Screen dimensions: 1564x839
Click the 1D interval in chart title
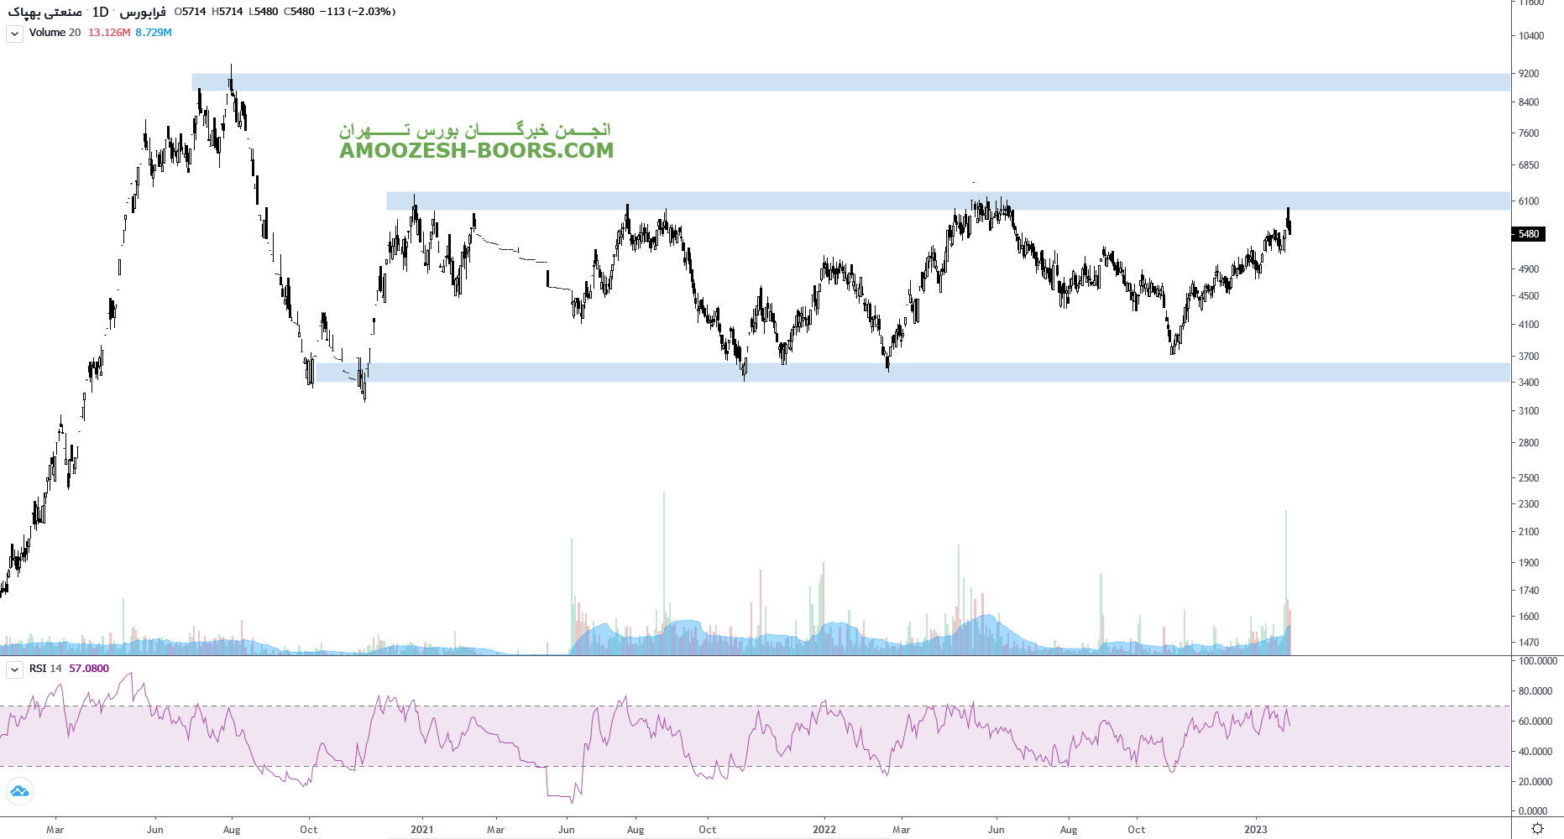100,12
